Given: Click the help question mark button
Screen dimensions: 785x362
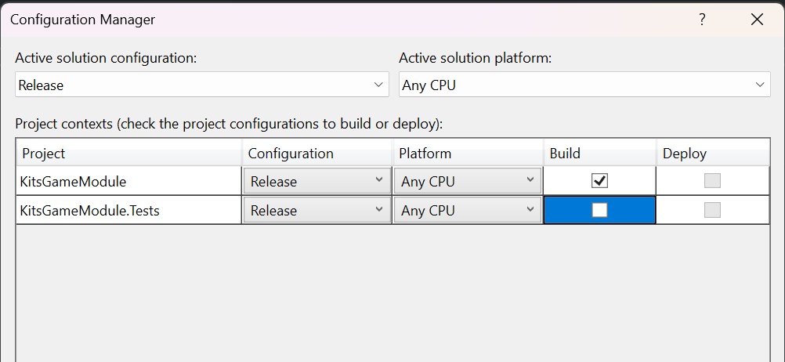Looking at the screenshot, I should (x=702, y=20).
